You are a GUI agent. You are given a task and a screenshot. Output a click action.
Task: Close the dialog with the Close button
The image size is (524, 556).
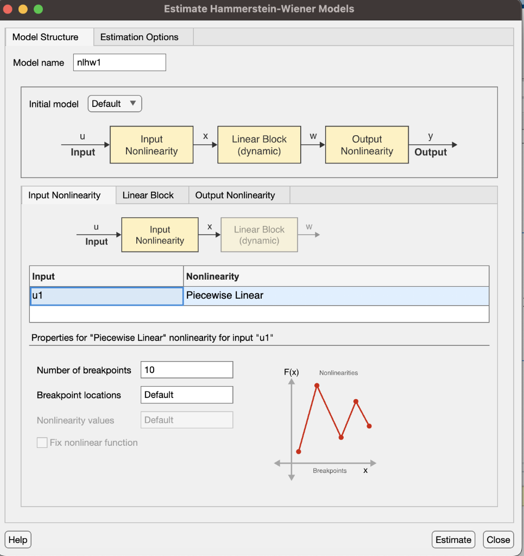(x=498, y=539)
